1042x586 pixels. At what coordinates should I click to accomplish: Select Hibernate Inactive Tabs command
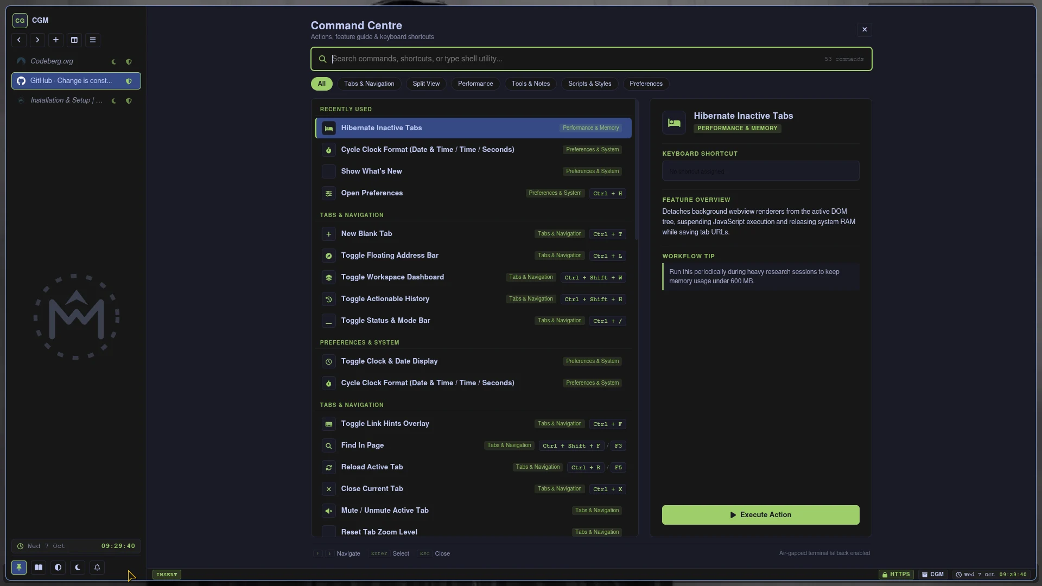(473, 128)
